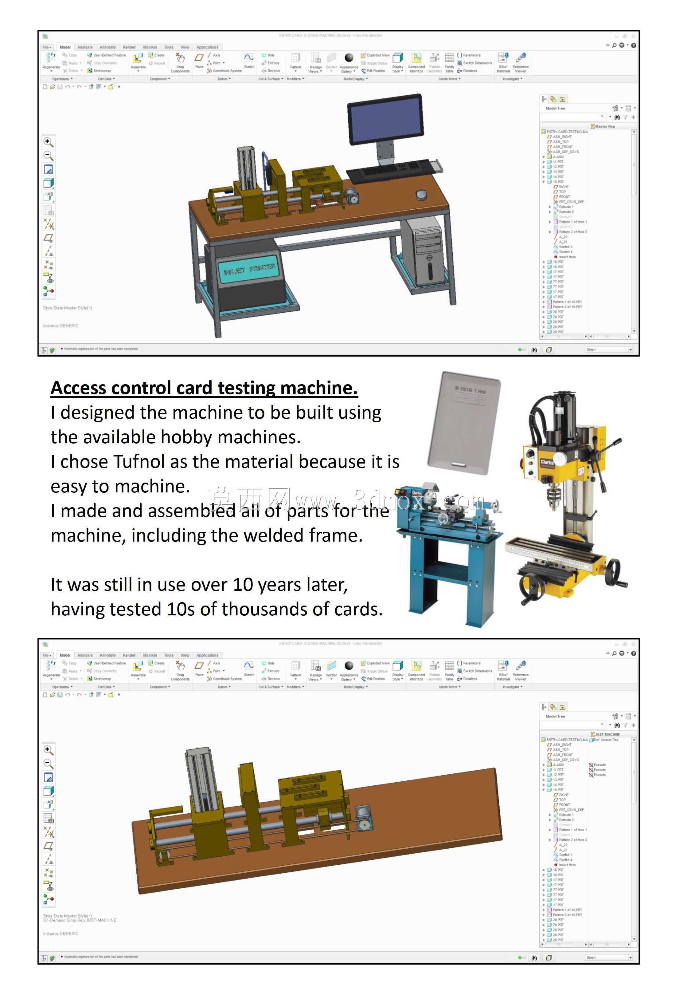This screenshot has width=691, height=999.
Task: Open the Render tab in the lower window
Action: pos(129,655)
